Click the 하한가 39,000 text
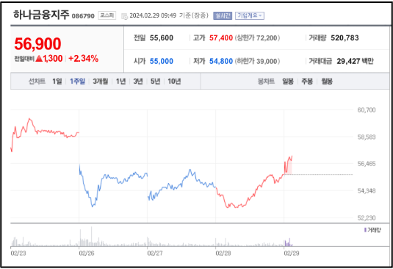393x269 pixels. pyautogui.click(x=257, y=61)
